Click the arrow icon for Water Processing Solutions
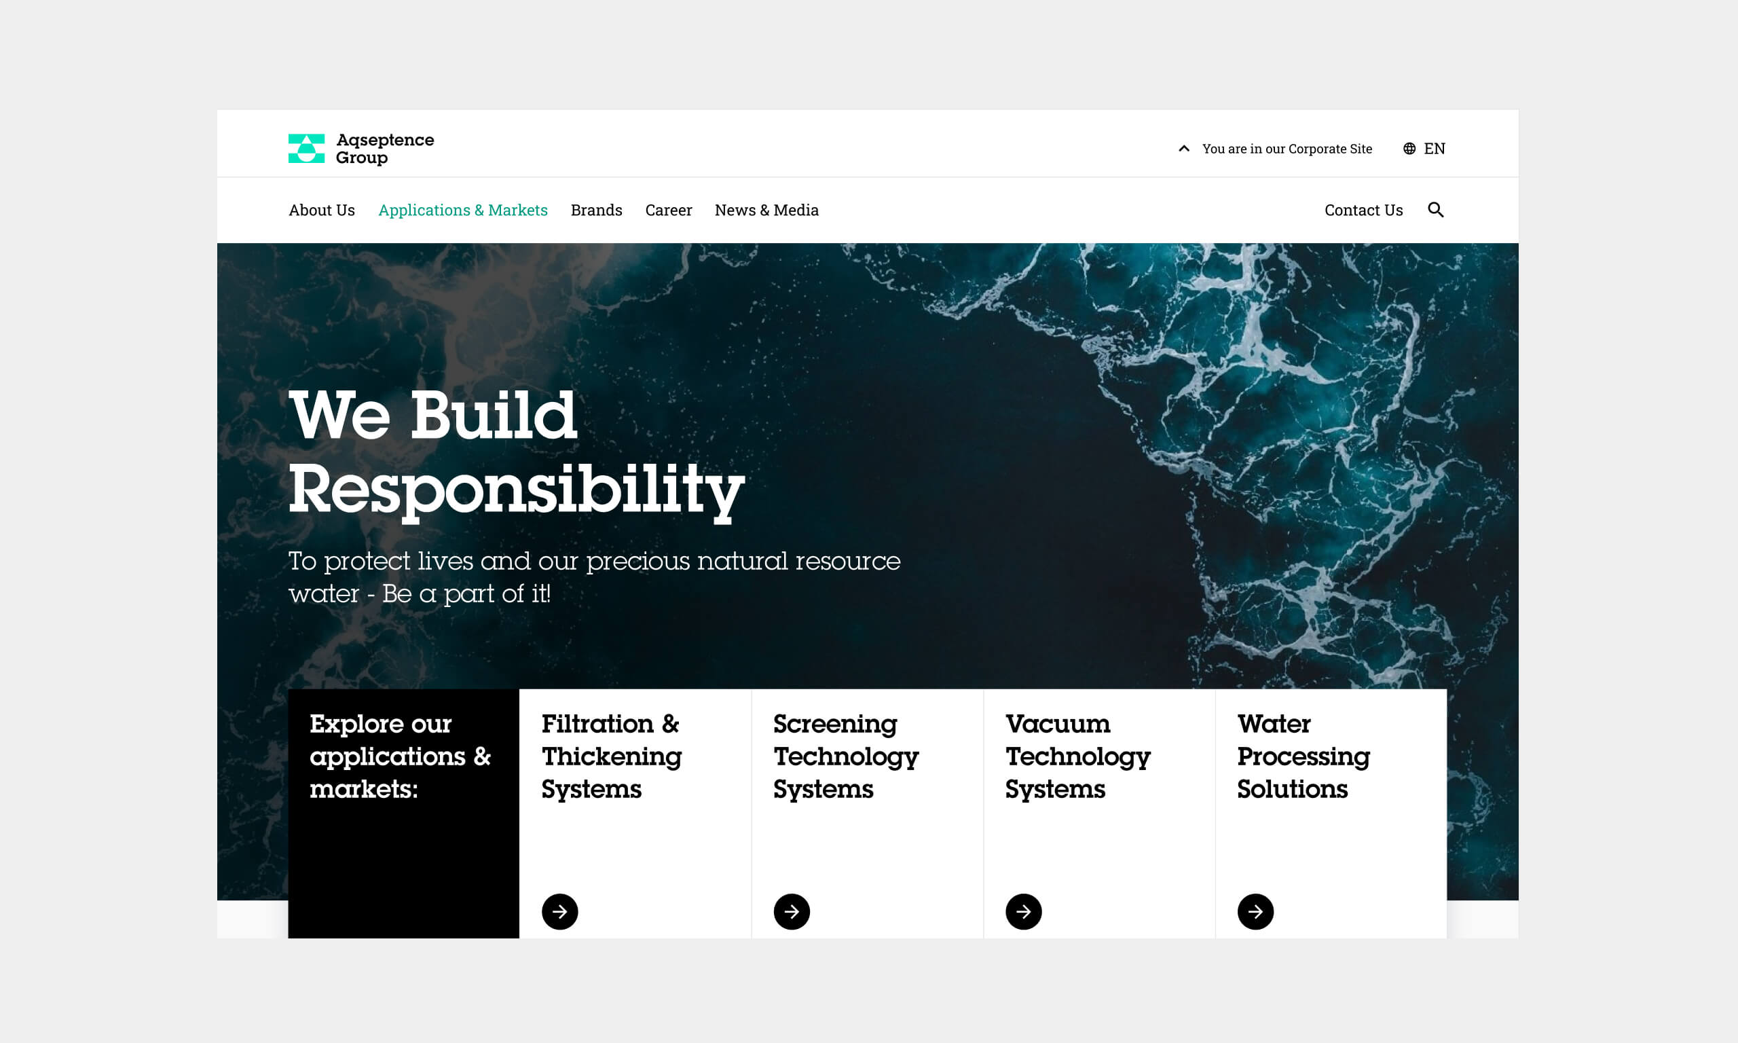1738x1043 pixels. pyautogui.click(x=1257, y=910)
